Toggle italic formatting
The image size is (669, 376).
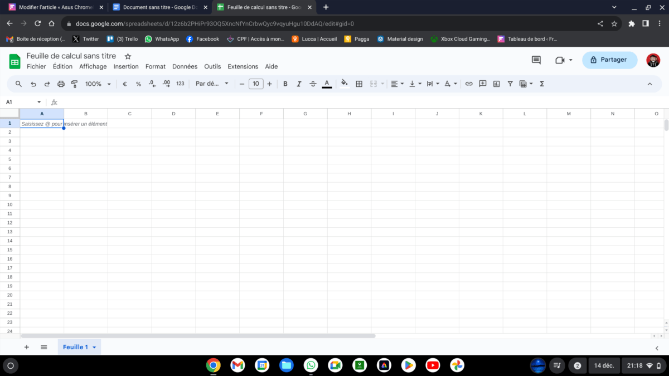pos(299,84)
